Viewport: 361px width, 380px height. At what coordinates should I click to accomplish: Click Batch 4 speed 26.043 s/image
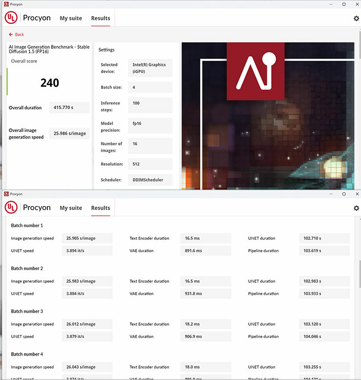click(x=87, y=367)
